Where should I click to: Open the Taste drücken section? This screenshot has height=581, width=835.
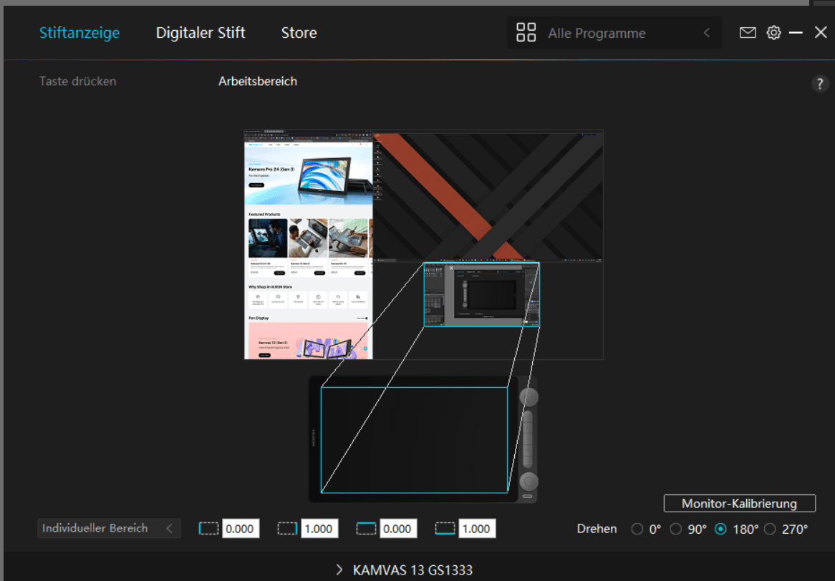[x=77, y=81]
